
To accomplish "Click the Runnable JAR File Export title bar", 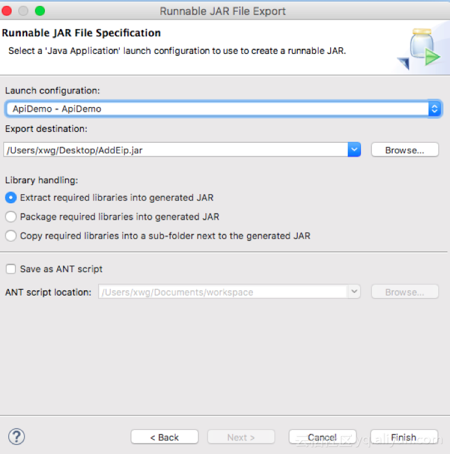I will tap(222, 11).
